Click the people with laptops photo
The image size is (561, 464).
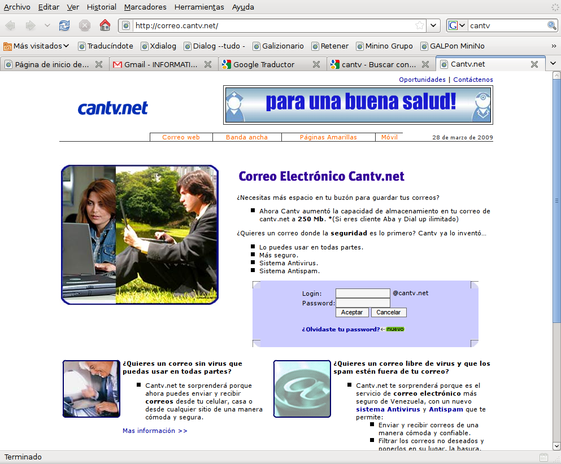pyautogui.click(x=140, y=235)
